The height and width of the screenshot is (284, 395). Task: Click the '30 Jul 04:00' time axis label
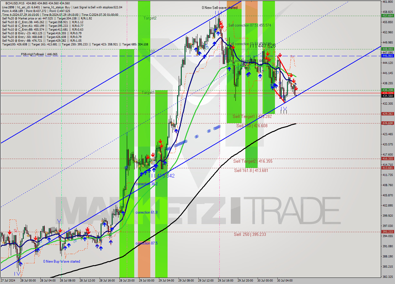click(285, 281)
